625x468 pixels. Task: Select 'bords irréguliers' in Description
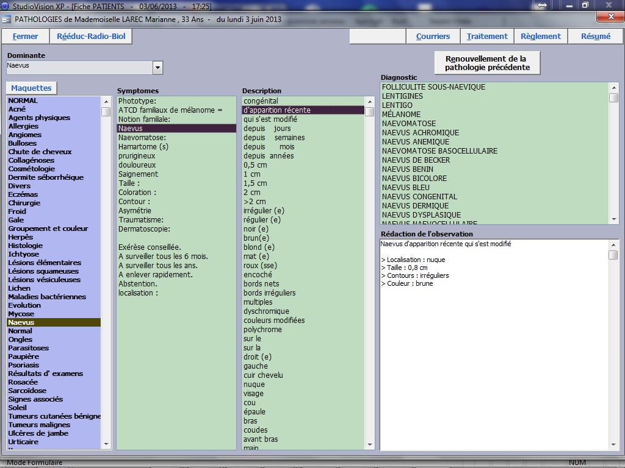pos(269,293)
